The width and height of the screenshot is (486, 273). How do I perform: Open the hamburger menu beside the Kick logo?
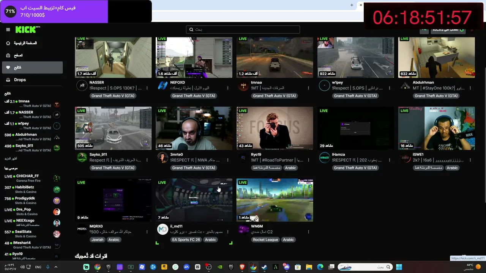8,30
